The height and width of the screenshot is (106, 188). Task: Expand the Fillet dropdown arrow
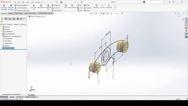pyautogui.click(x=66, y=11)
